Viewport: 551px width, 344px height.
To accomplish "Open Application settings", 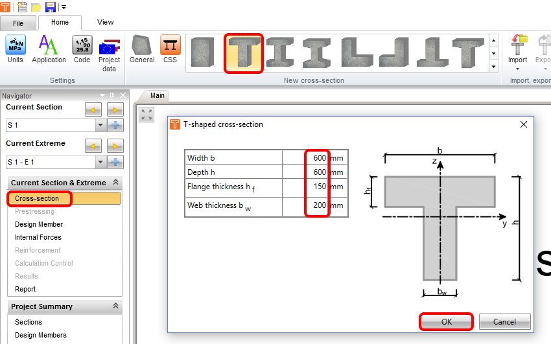I will 49,49.
